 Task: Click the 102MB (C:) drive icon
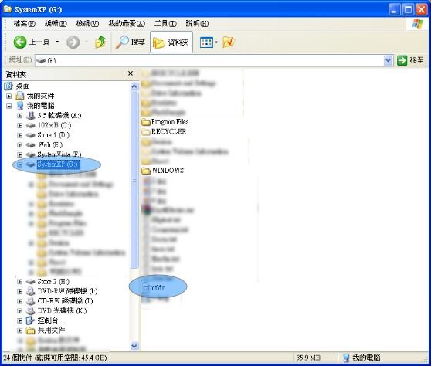pos(31,126)
